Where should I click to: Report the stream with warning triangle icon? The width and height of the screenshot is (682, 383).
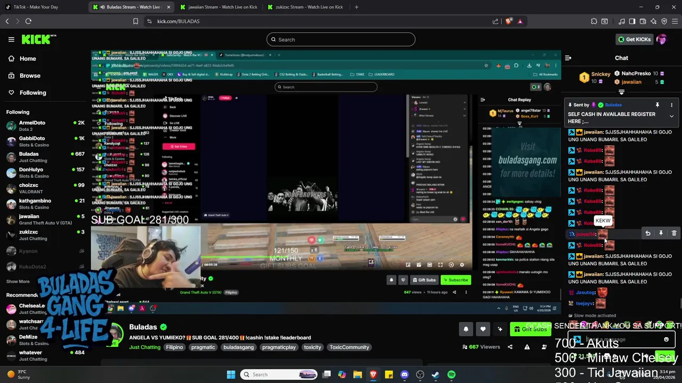pos(527,347)
